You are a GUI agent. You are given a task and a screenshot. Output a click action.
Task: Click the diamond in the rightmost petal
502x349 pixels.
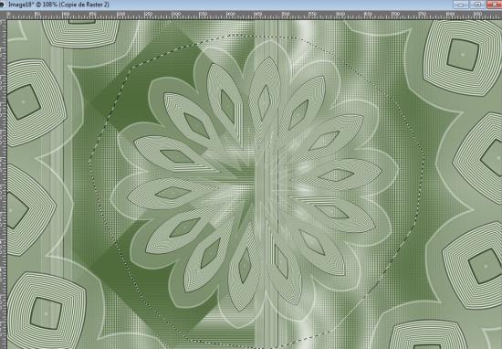tap(337, 175)
